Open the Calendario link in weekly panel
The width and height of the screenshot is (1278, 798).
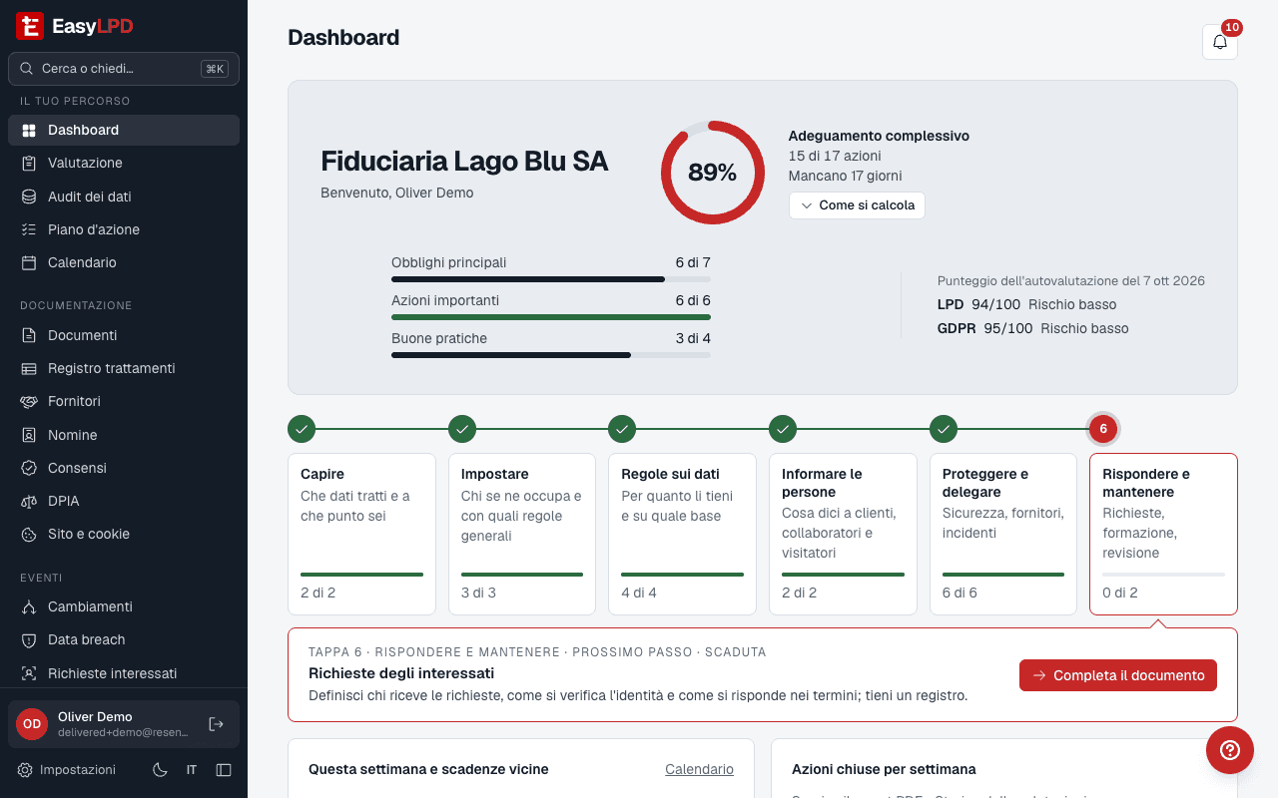[x=699, y=769]
